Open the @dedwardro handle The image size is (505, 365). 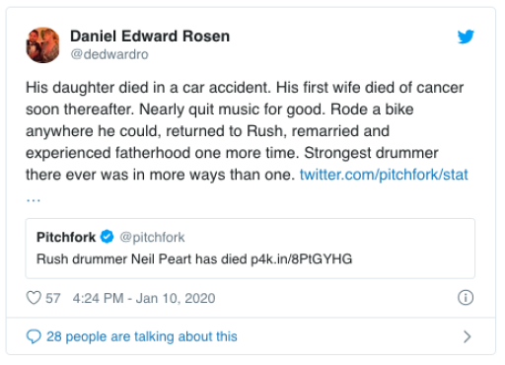pyautogui.click(x=109, y=54)
